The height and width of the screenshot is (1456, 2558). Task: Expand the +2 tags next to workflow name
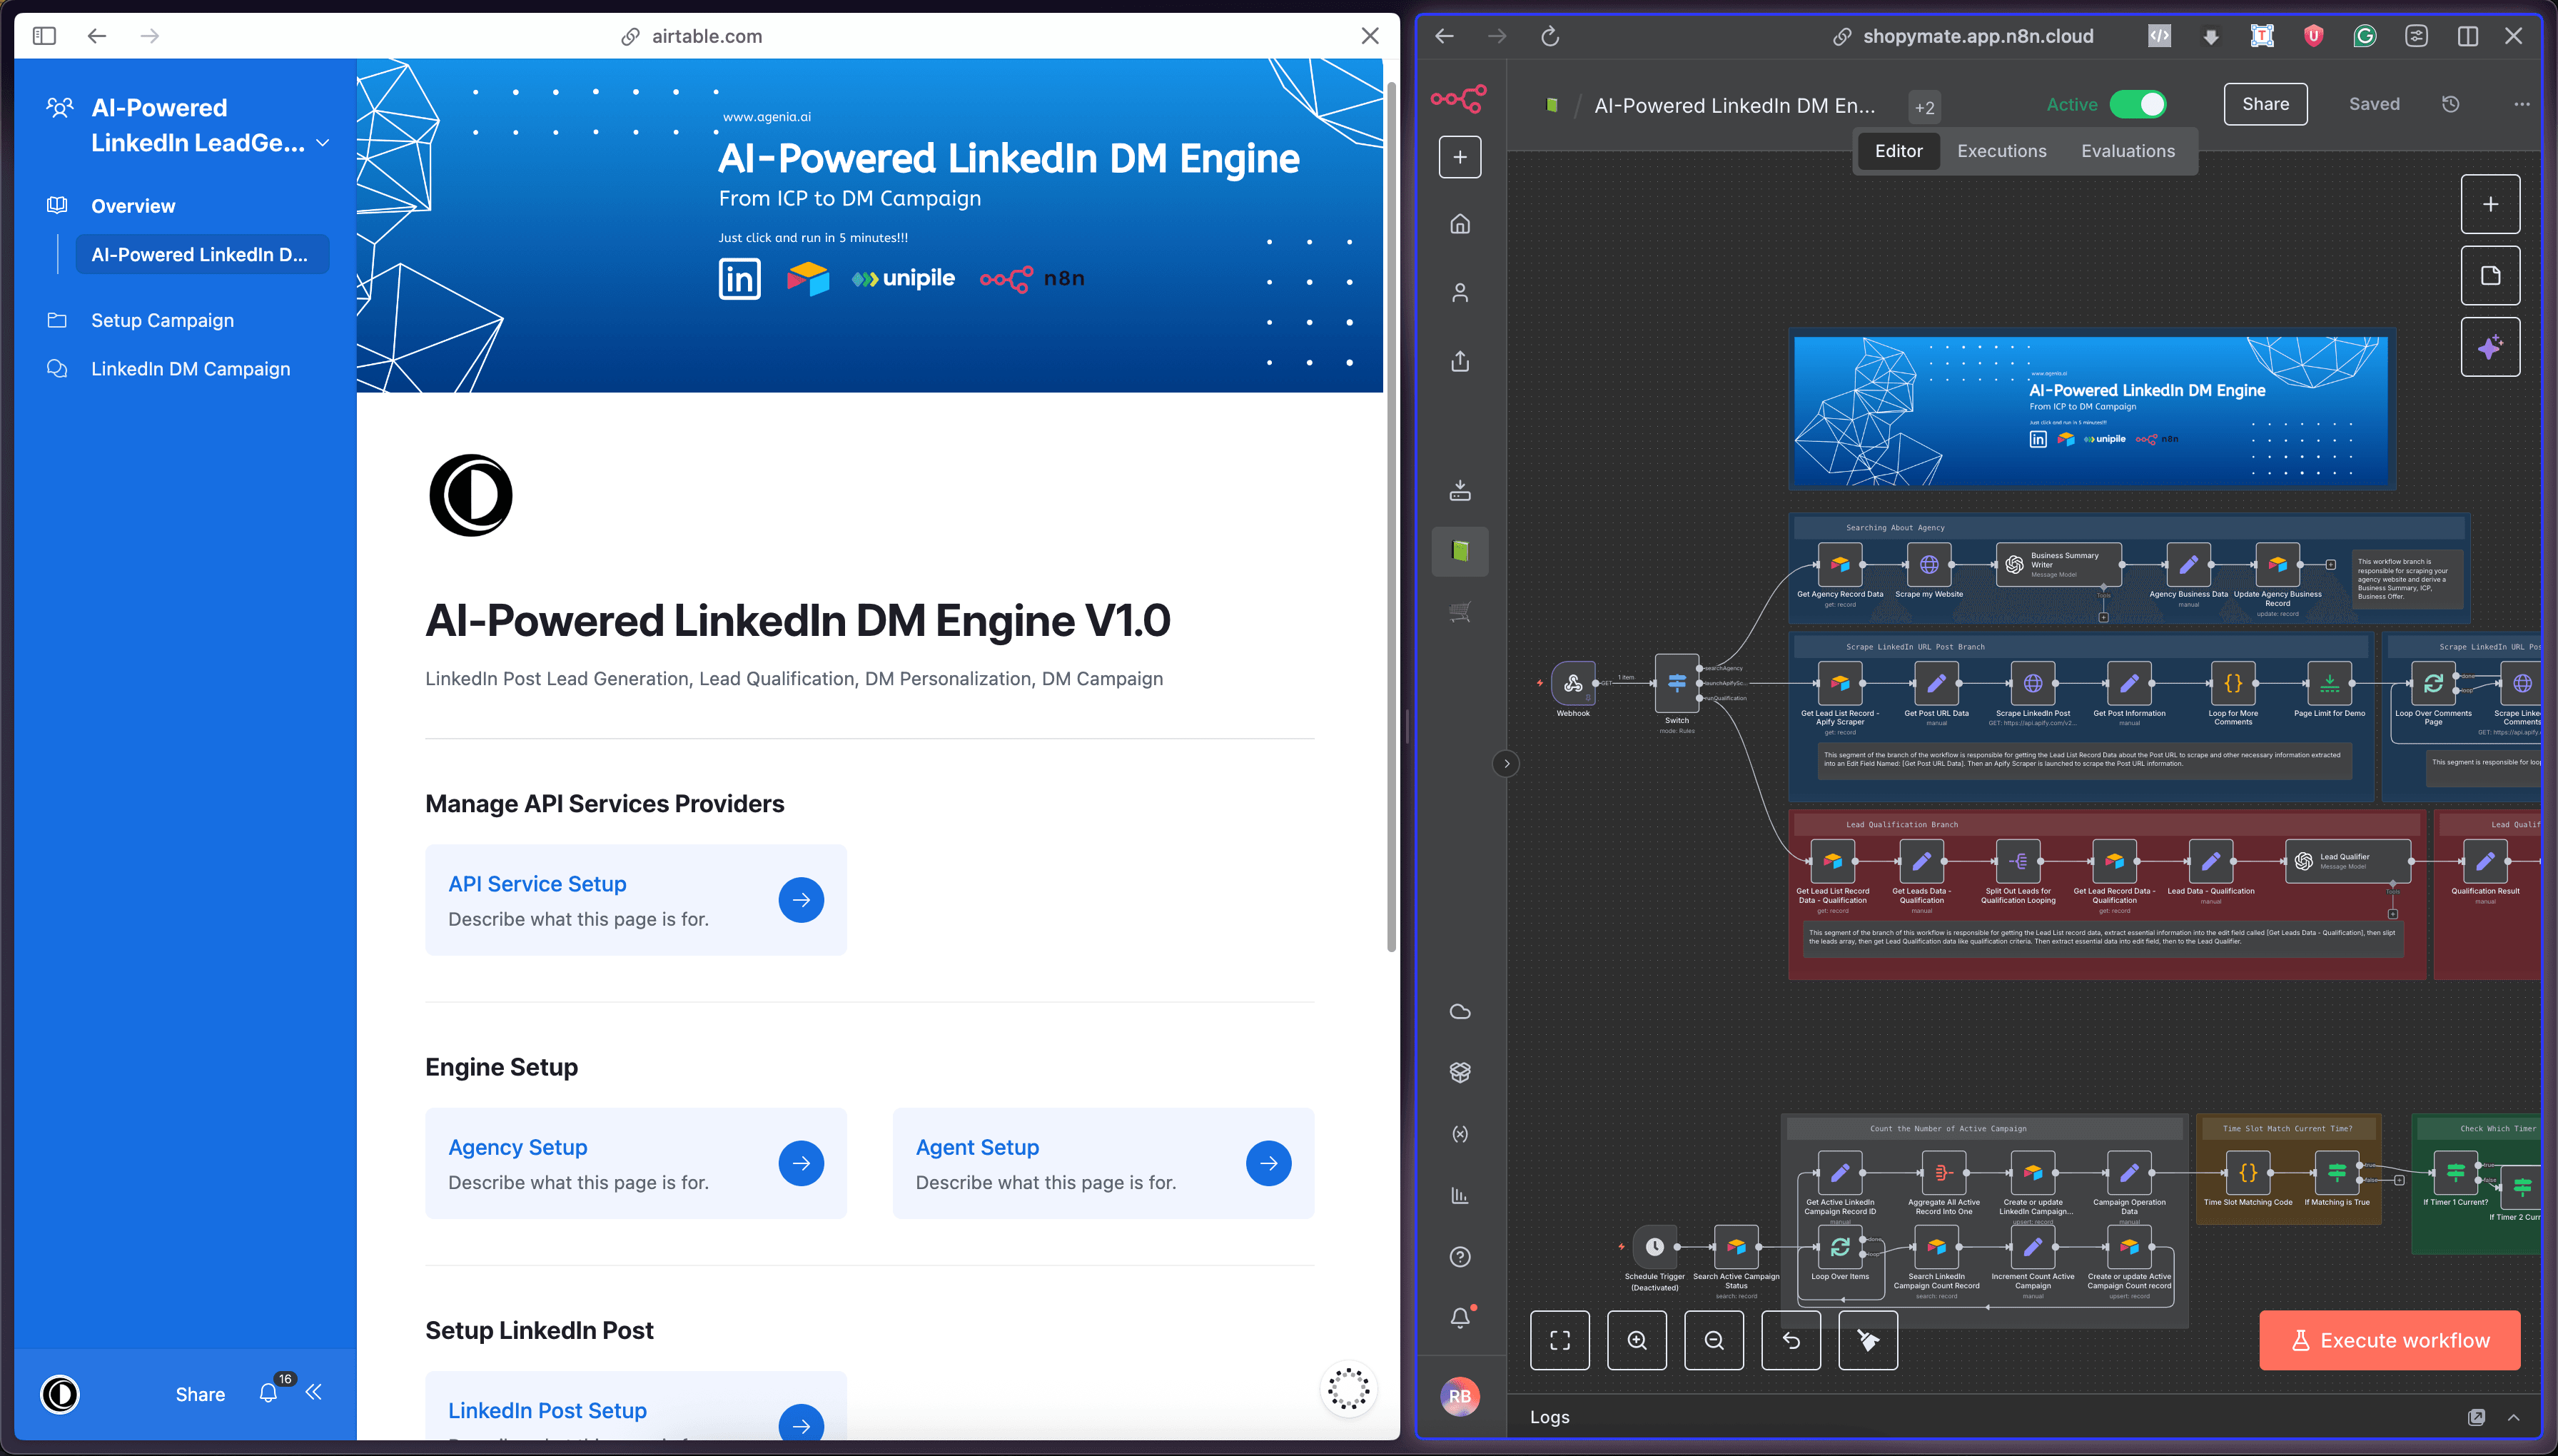[x=1924, y=107]
